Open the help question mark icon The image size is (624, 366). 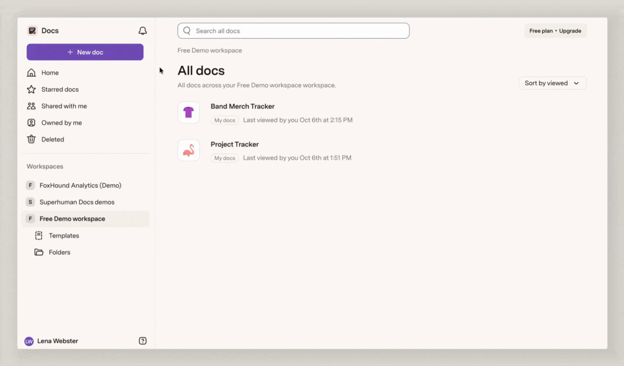[x=143, y=341]
